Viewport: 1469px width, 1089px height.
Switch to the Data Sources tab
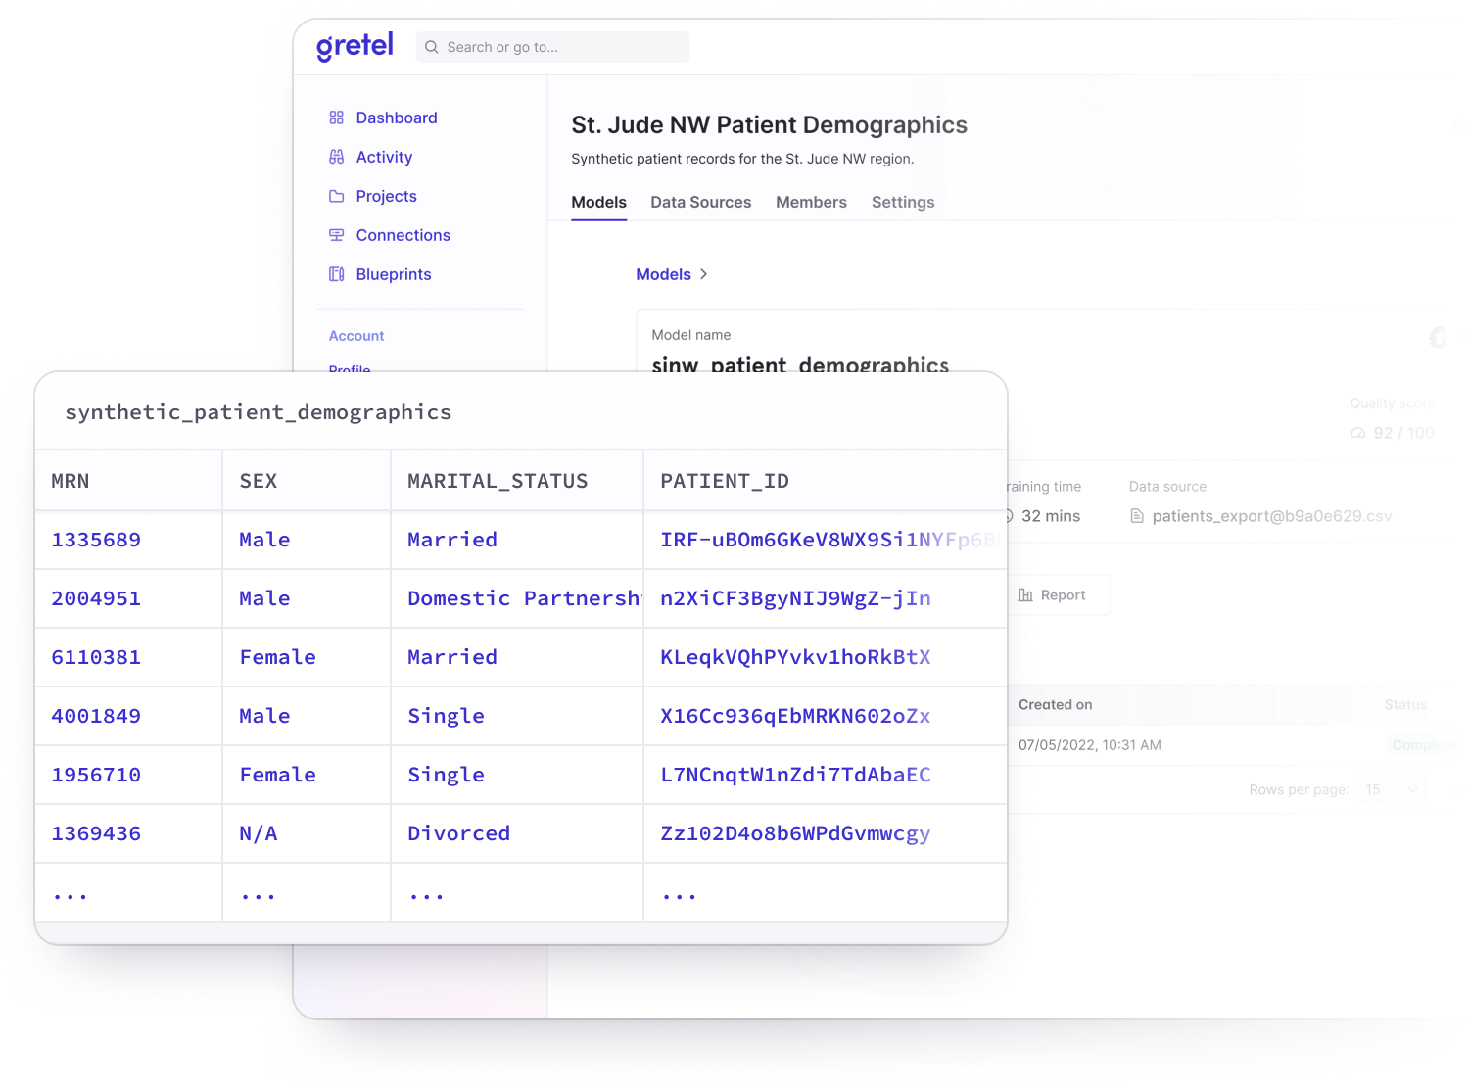(x=700, y=202)
